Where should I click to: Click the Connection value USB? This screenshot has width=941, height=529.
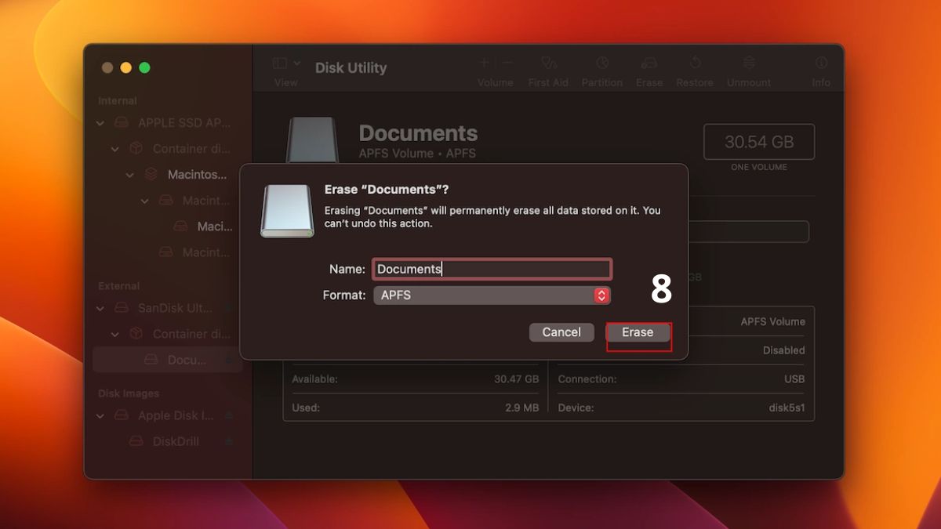click(x=794, y=379)
